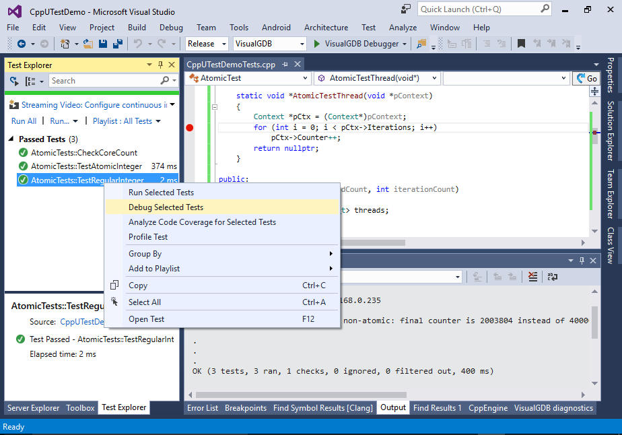Click the Quick Launch search box
The image size is (622, 435).
click(485, 9)
